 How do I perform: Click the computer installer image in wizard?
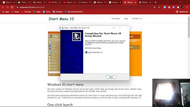77,37
